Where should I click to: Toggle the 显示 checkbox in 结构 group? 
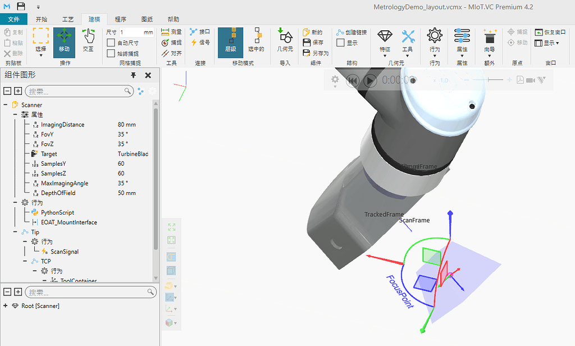coord(339,43)
